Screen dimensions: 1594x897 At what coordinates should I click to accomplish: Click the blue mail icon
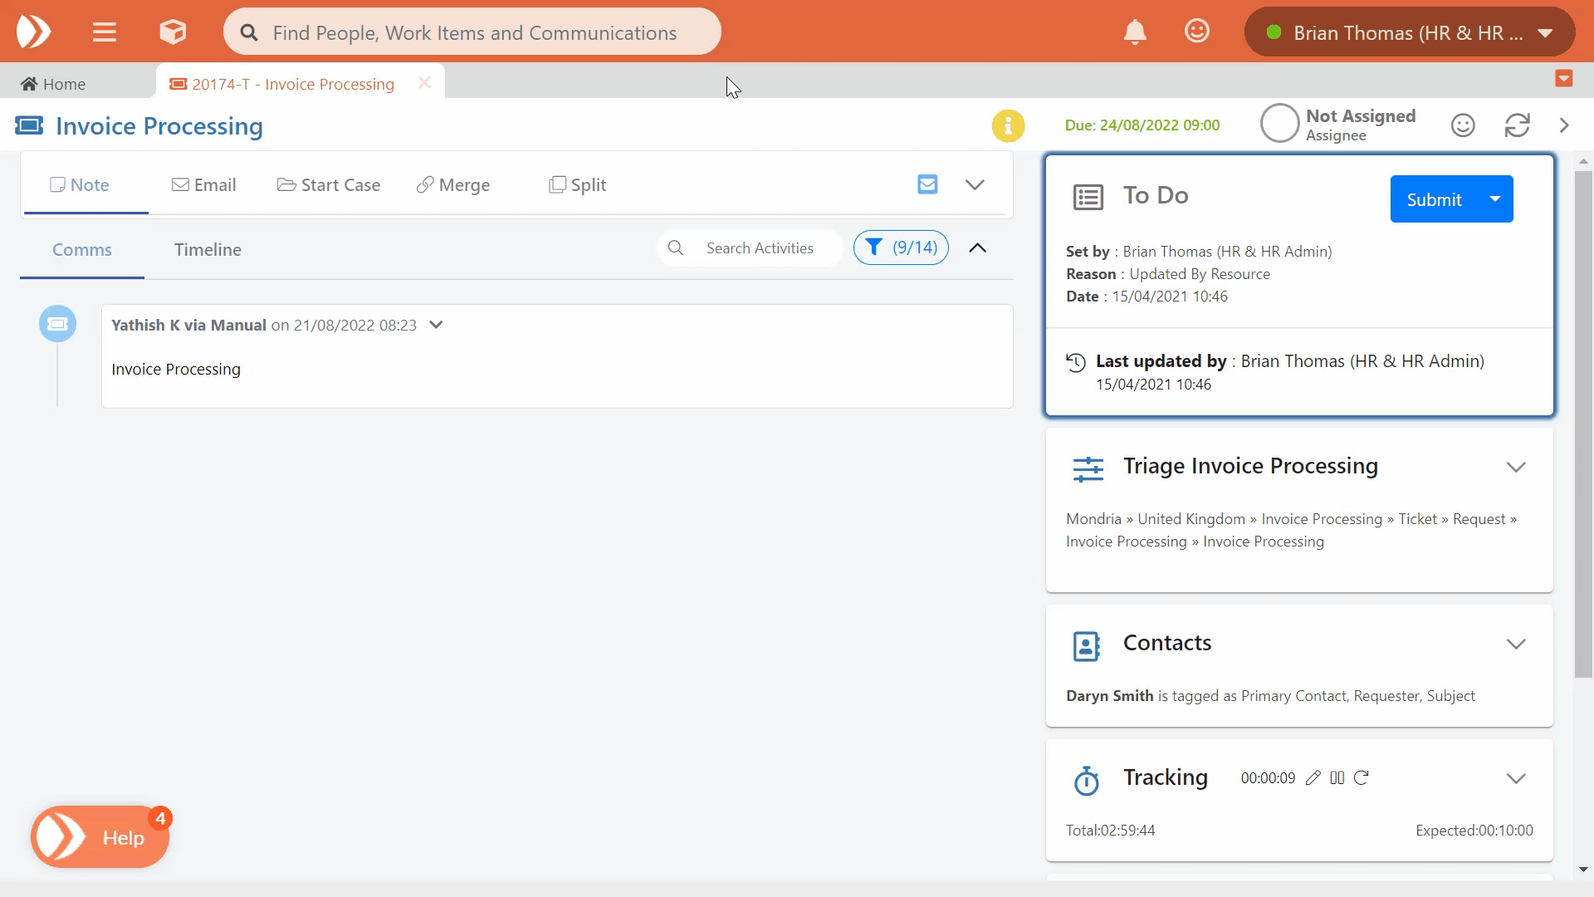coord(927,184)
